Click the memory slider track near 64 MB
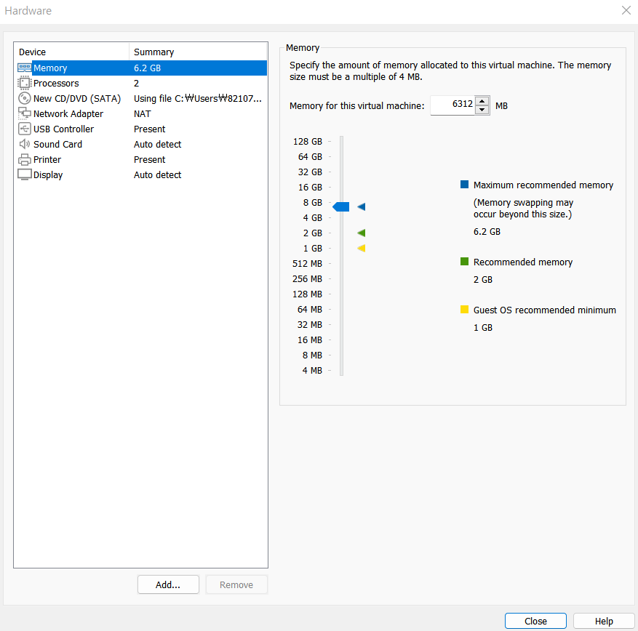The width and height of the screenshot is (638, 631). click(x=342, y=310)
